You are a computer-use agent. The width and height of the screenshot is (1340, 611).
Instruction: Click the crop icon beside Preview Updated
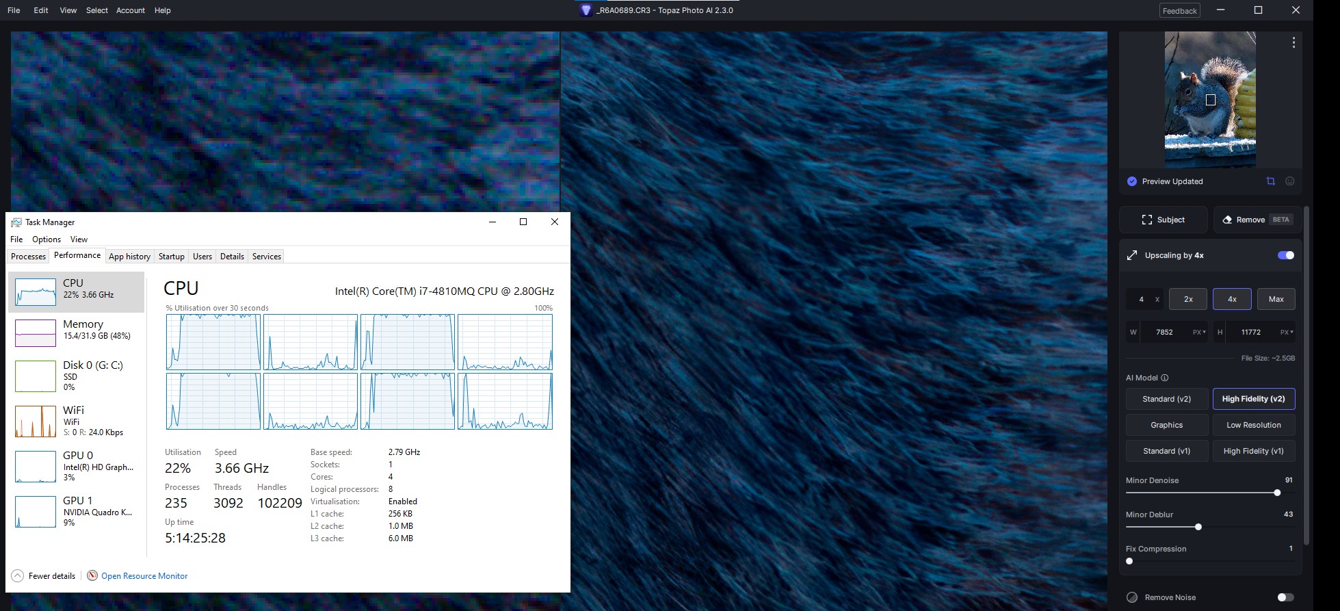tap(1270, 181)
